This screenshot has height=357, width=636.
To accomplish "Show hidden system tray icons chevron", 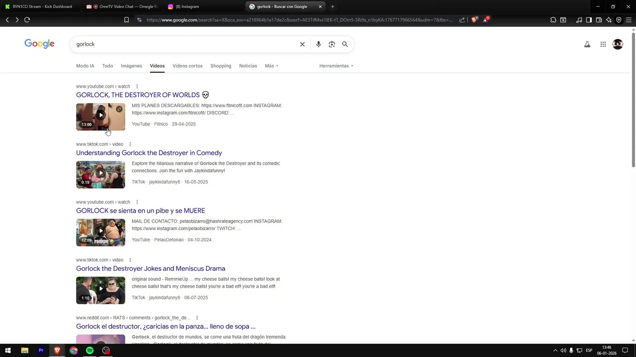I will [555, 351].
